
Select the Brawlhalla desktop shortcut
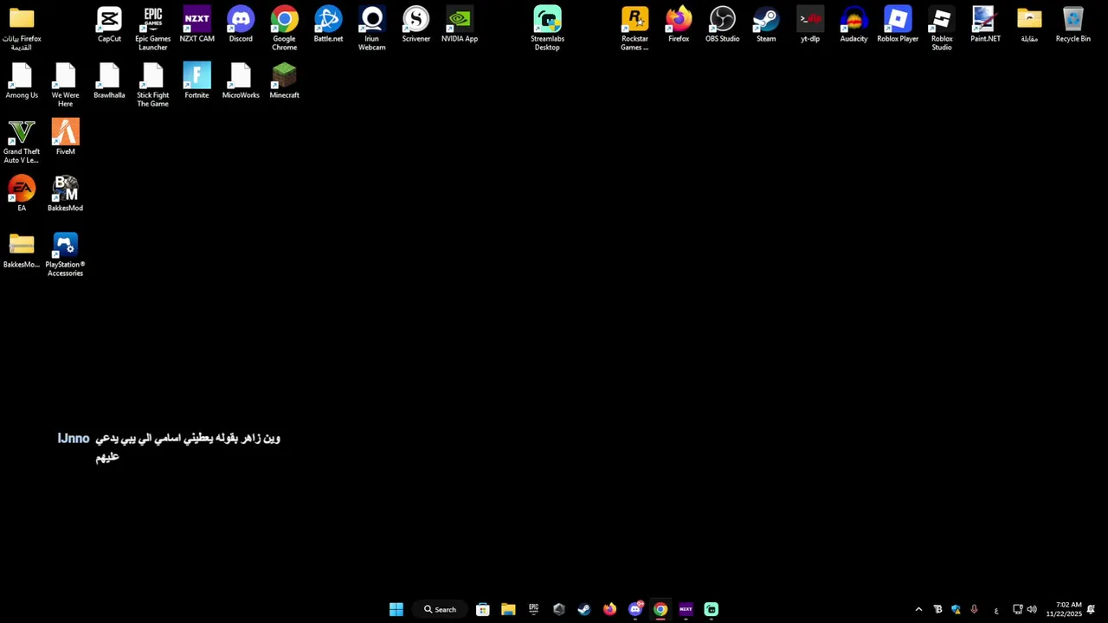coord(109,81)
